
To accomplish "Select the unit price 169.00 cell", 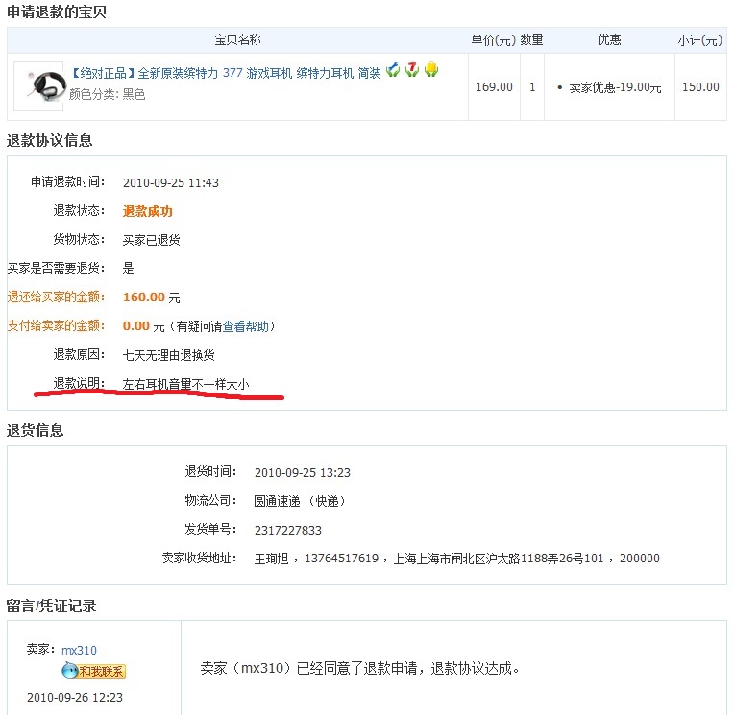I will tap(494, 87).
